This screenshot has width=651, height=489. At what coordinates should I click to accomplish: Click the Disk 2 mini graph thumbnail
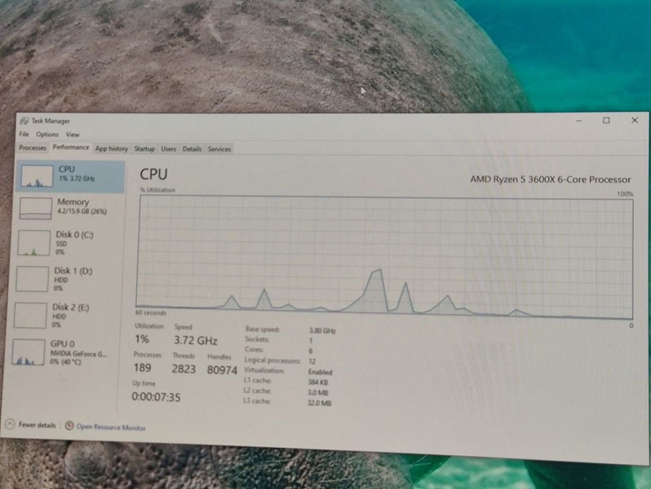pyautogui.click(x=30, y=315)
